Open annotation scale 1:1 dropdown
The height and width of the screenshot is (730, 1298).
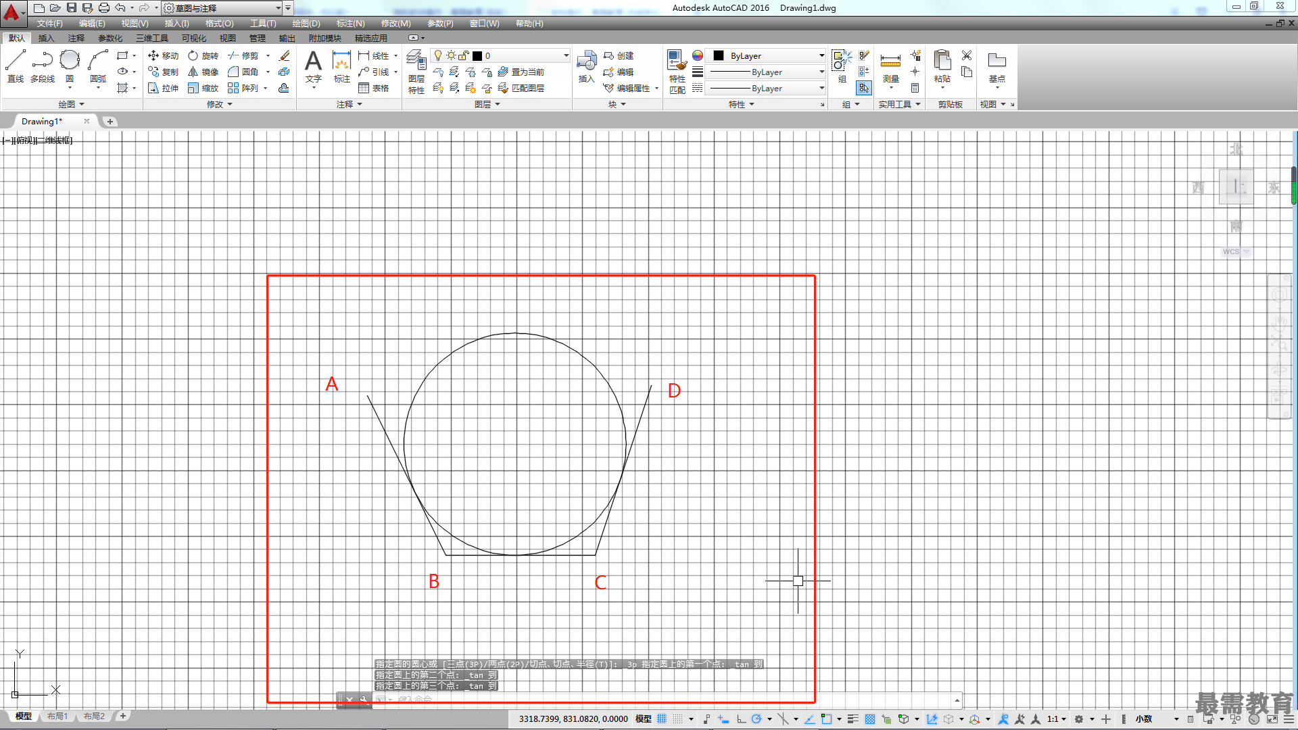[x=1057, y=719]
